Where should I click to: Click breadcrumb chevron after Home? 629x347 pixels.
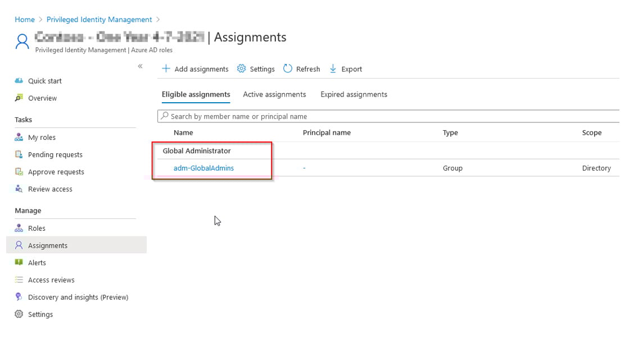point(40,19)
